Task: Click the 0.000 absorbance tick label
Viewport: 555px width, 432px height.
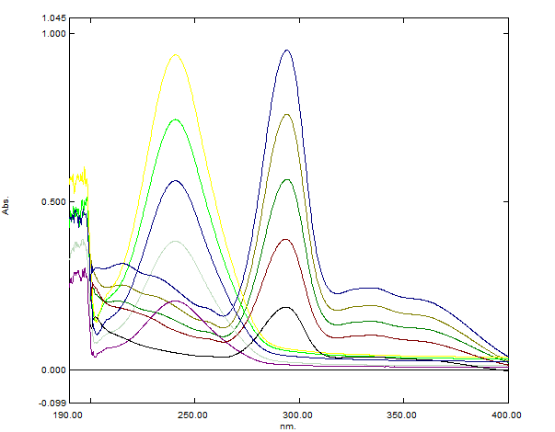Action: (54, 370)
